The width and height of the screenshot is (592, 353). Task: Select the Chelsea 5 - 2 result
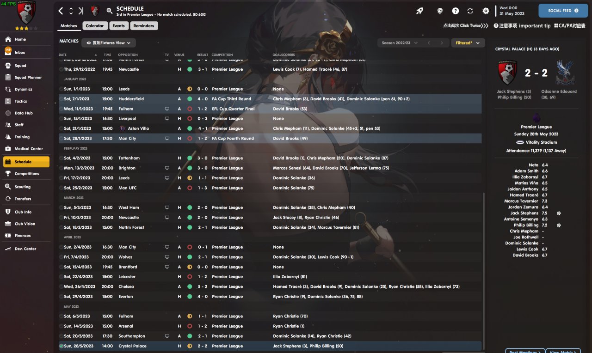coord(202,286)
